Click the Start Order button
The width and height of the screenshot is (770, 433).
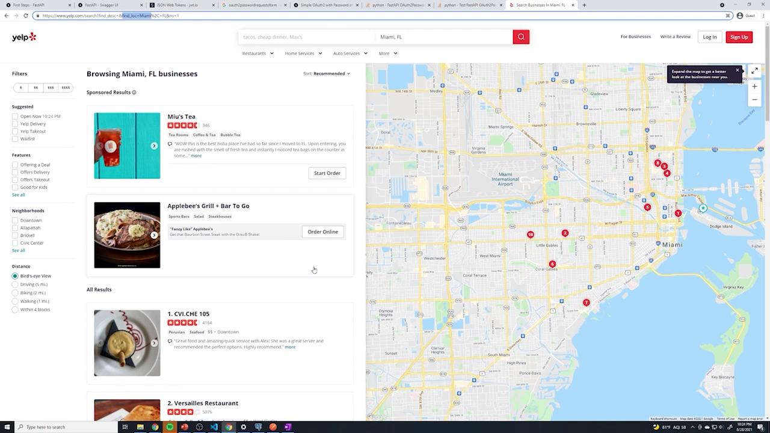[x=327, y=173]
